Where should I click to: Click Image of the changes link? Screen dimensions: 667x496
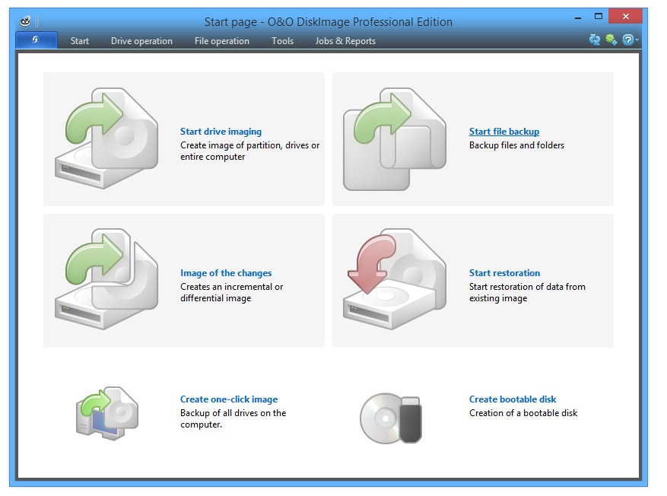click(226, 273)
